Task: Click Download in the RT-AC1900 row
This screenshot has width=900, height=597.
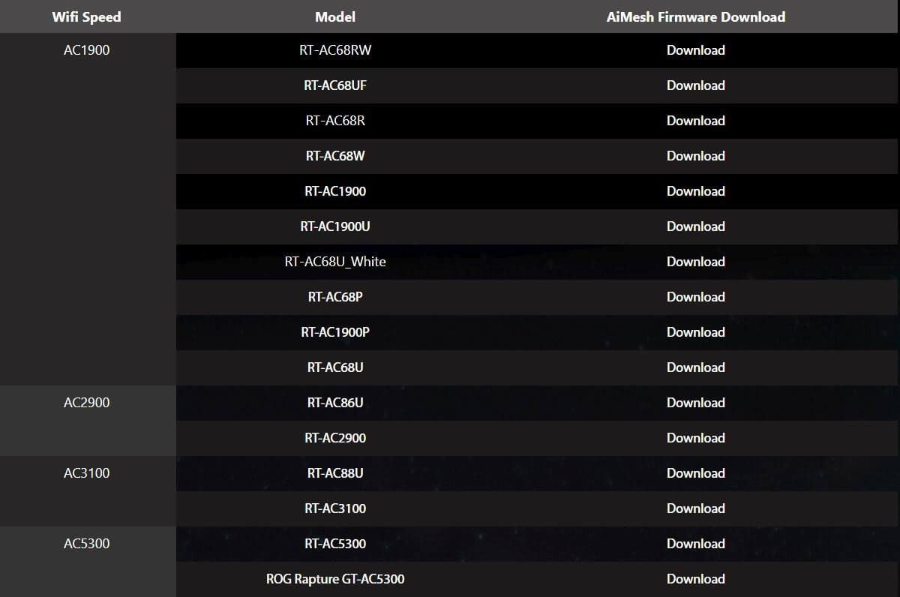Action: click(695, 191)
